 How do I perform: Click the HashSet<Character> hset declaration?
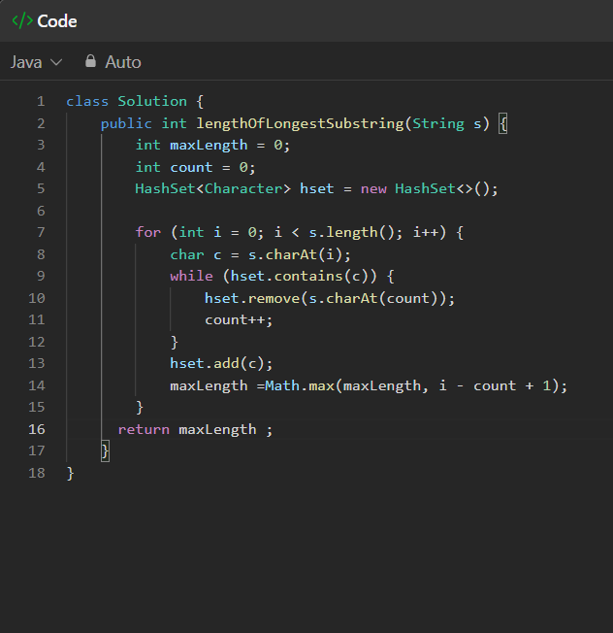point(316,188)
